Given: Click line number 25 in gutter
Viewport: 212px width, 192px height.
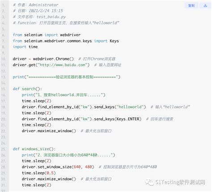Looking at the screenshot, I should pos(4,149).
